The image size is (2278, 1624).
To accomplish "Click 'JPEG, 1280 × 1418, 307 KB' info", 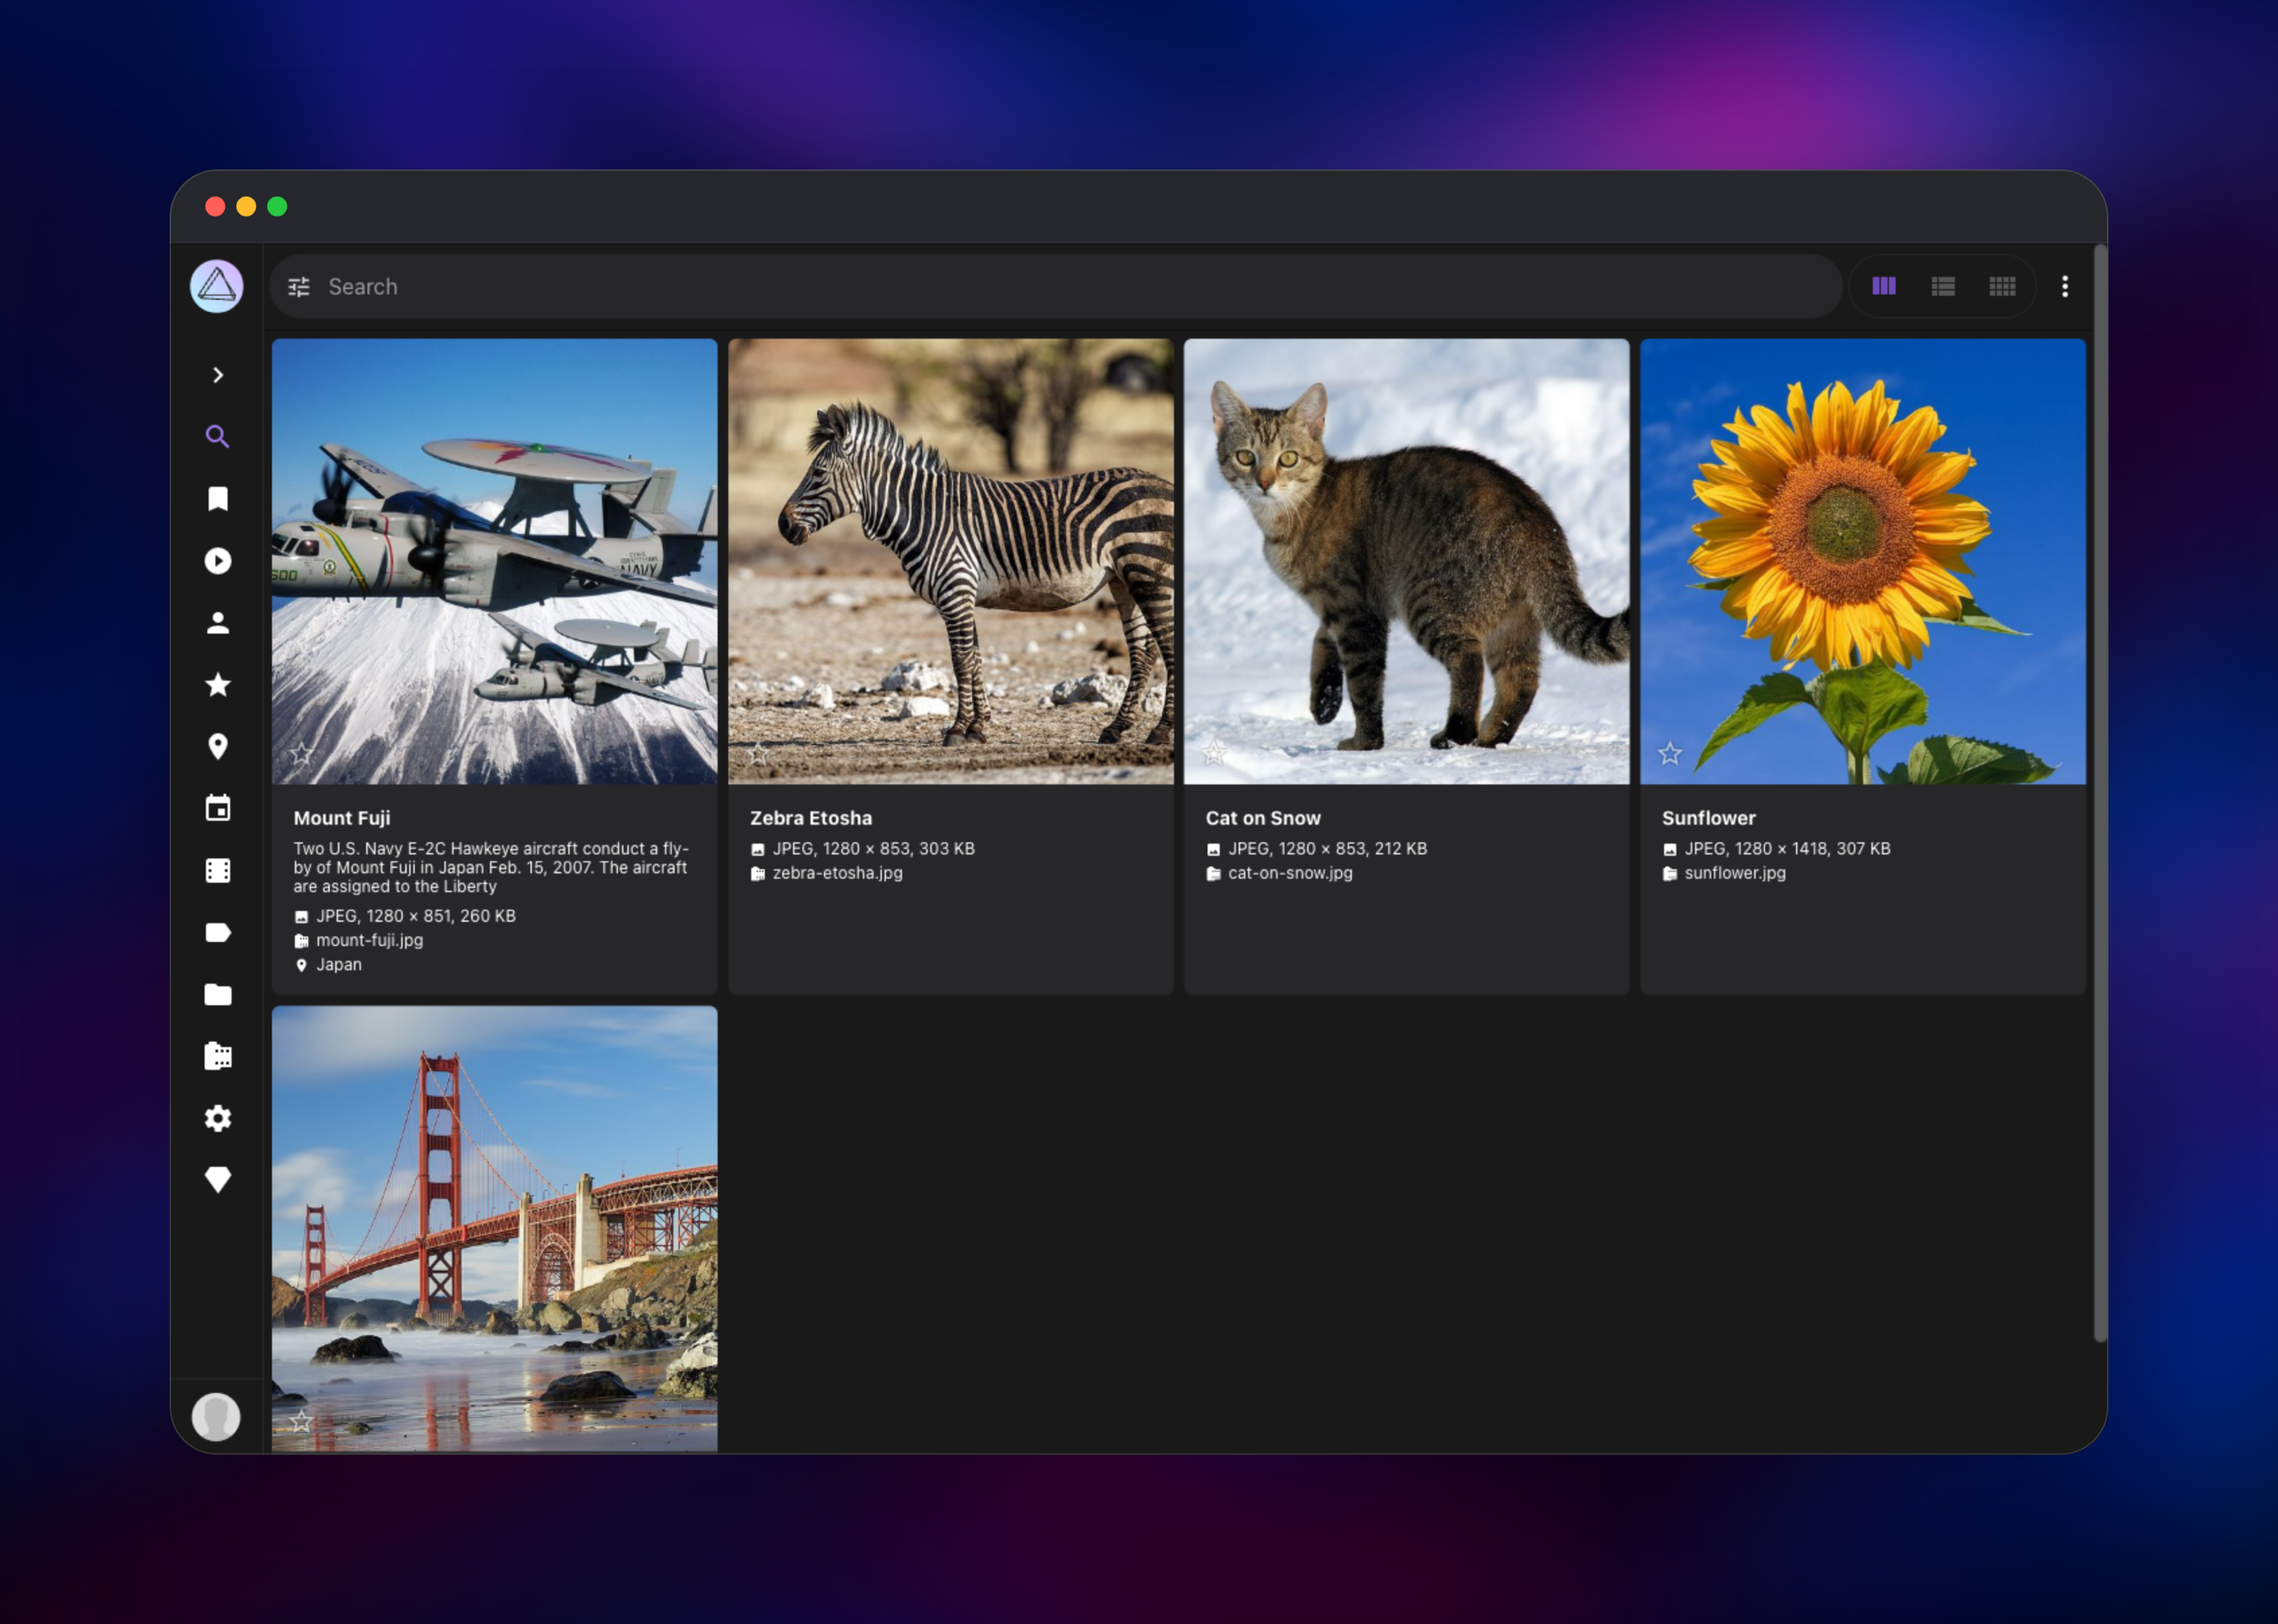I will coord(1788,849).
